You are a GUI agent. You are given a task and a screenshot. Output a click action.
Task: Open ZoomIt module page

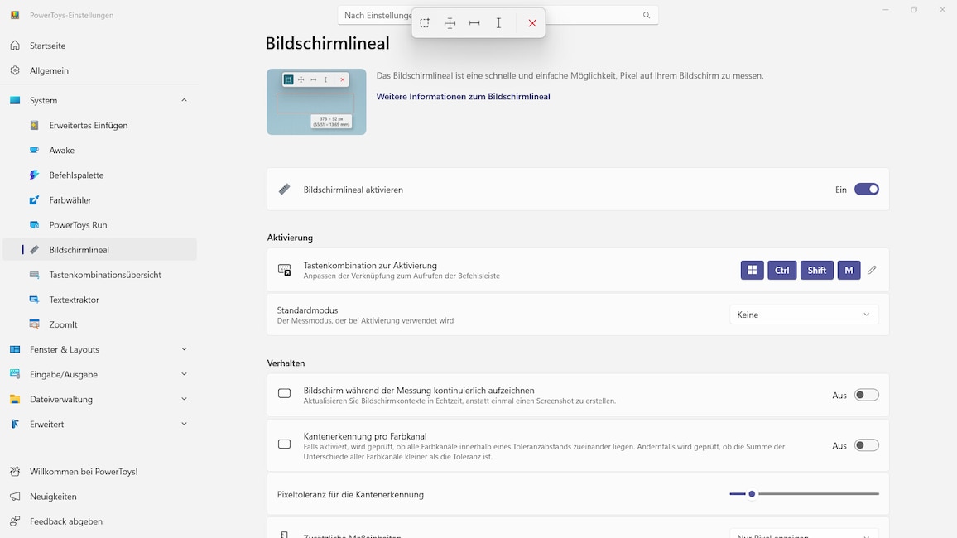tap(100, 324)
